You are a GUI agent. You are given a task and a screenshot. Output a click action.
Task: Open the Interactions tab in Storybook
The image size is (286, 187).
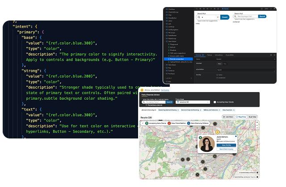point(219,55)
